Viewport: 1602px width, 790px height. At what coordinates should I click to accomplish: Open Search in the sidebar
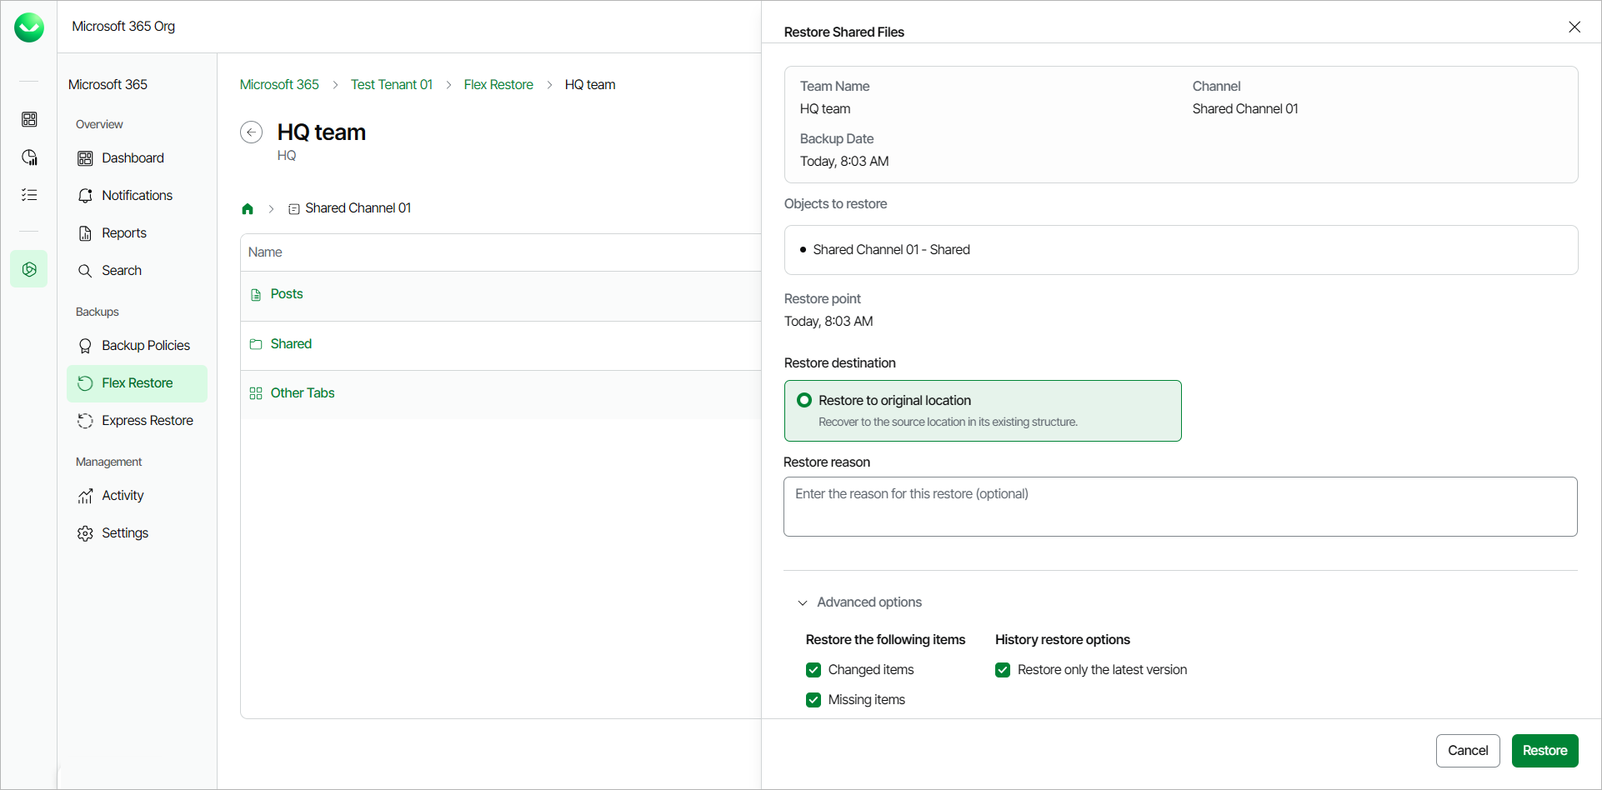pos(137,271)
